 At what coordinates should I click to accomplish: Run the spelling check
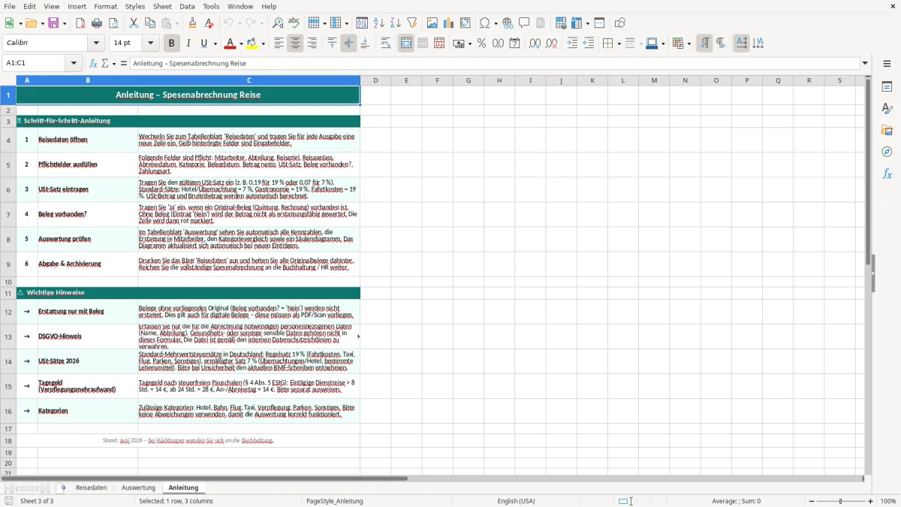click(x=294, y=23)
